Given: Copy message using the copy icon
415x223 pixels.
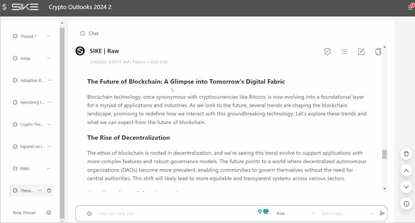Looking at the screenshot, I should point(378,51).
